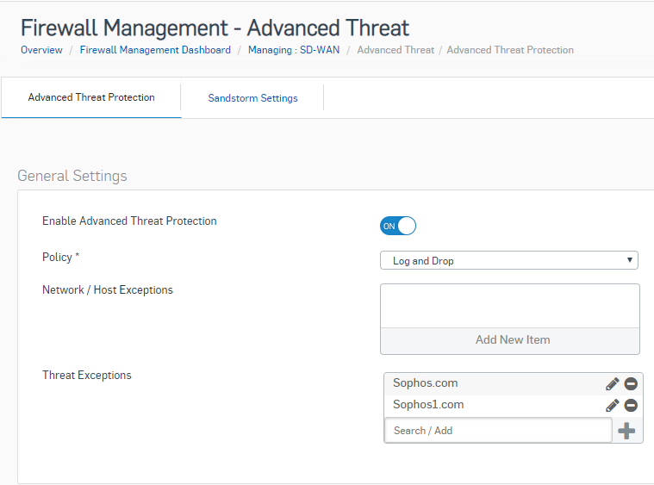This screenshot has width=654, height=485.
Task: Click the Policy dropdown arrow
Action: 629,260
